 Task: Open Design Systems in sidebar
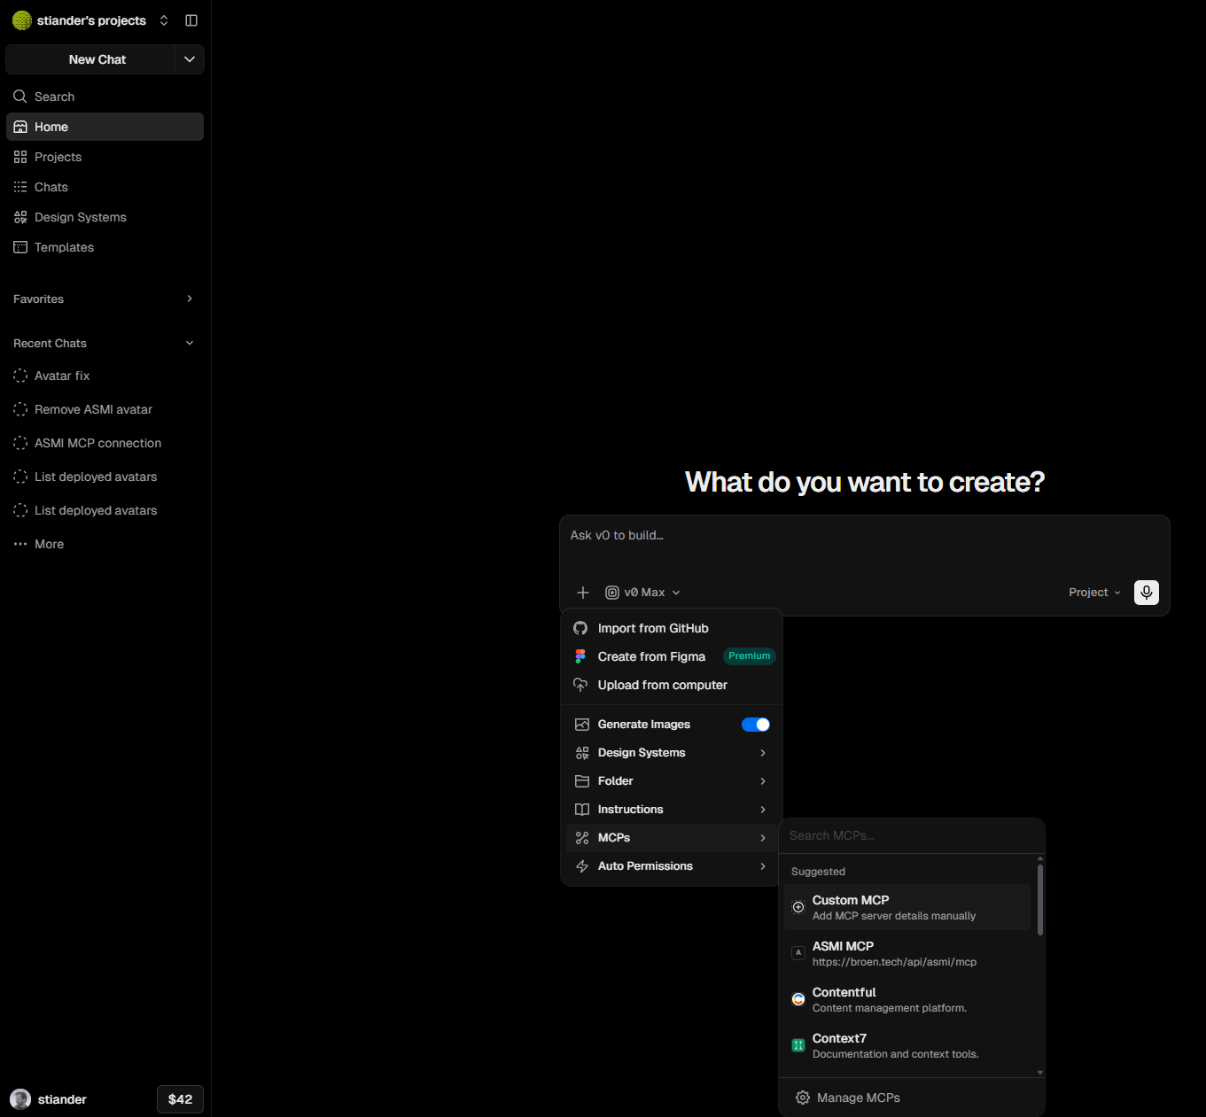pyautogui.click(x=105, y=217)
